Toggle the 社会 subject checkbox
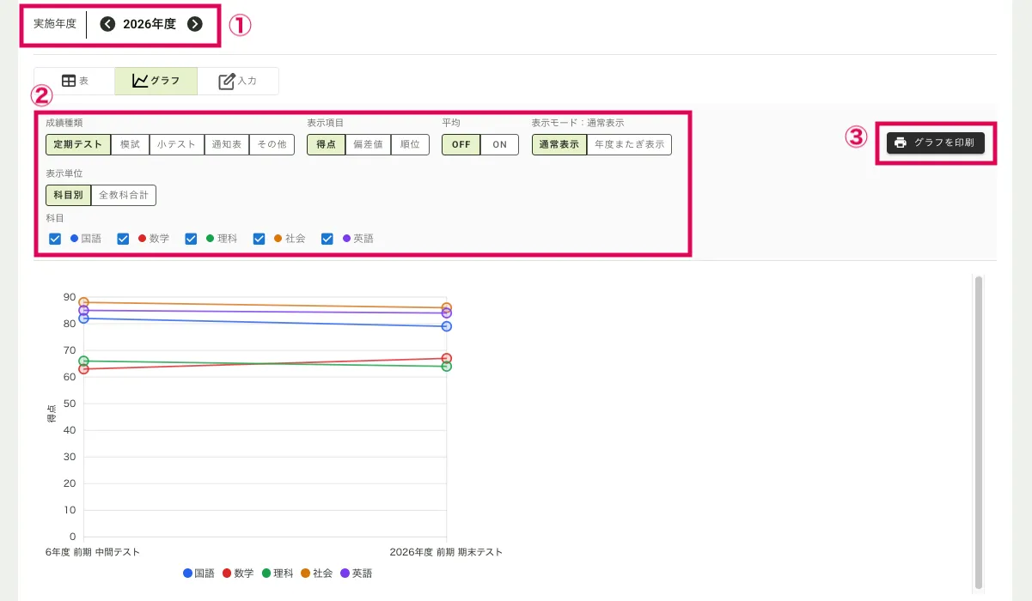 (259, 239)
